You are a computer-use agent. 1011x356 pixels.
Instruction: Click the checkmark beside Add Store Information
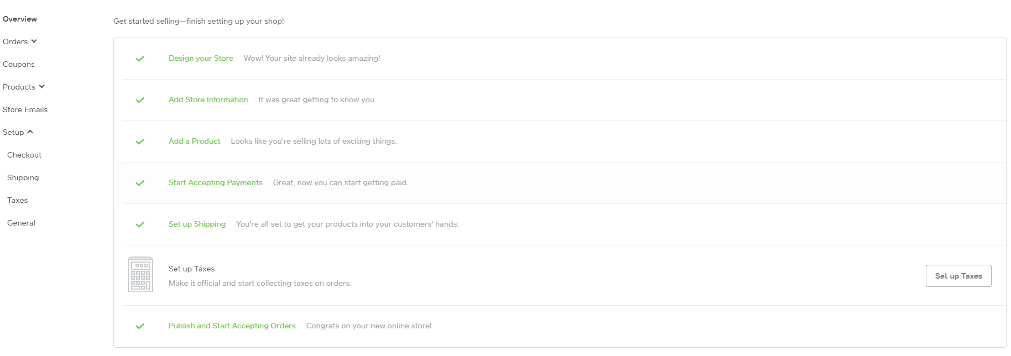(x=140, y=100)
